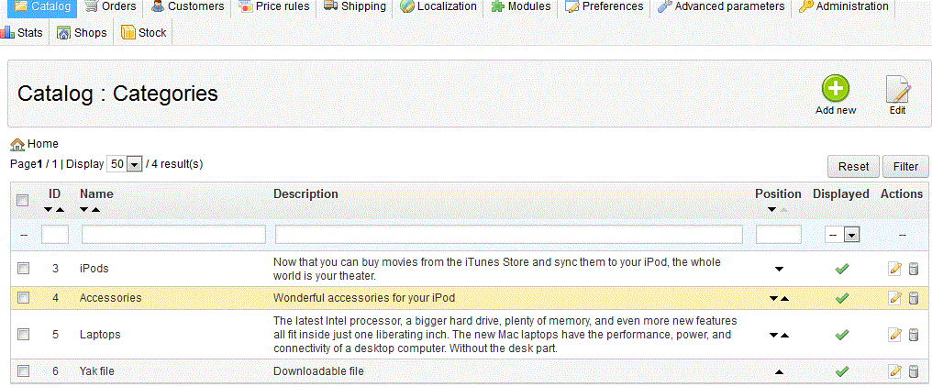Click edit pencil for Laptops row
The width and height of the screenshot is (932, 387).
[895, 335]
